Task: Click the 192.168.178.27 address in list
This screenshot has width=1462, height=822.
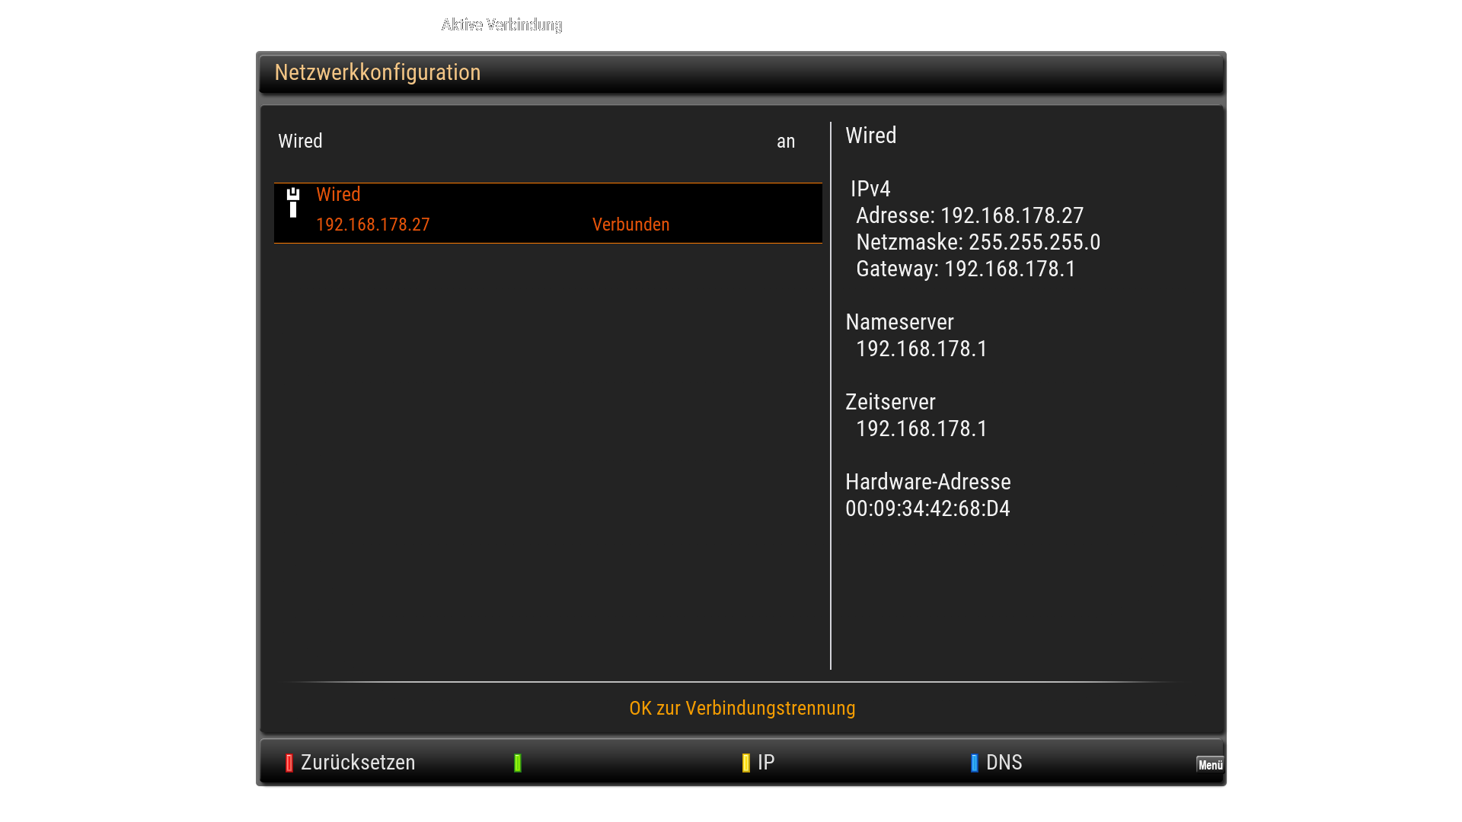Action: (372, 225)
